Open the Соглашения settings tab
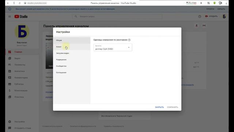 pyautogui.click(x=72, y=73)
